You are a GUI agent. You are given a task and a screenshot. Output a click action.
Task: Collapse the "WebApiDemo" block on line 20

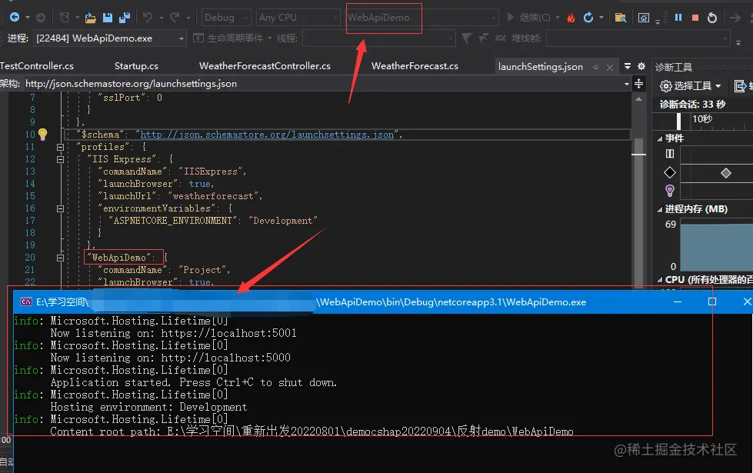[60, 258]
